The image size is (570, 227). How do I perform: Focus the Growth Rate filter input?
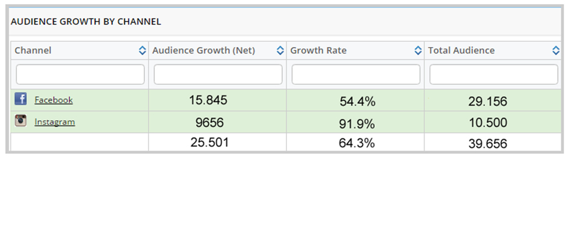click(356, 74)
